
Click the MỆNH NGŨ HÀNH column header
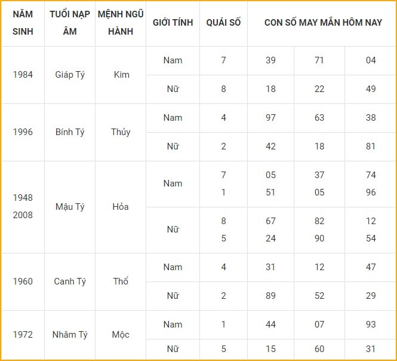pos(121,23)
